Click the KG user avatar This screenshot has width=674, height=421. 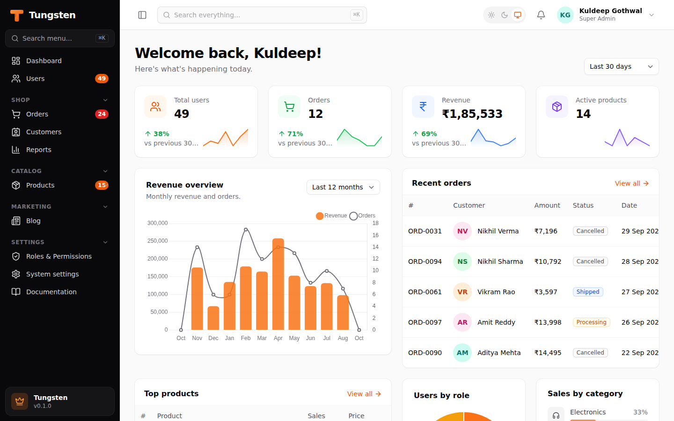[565, 15]
